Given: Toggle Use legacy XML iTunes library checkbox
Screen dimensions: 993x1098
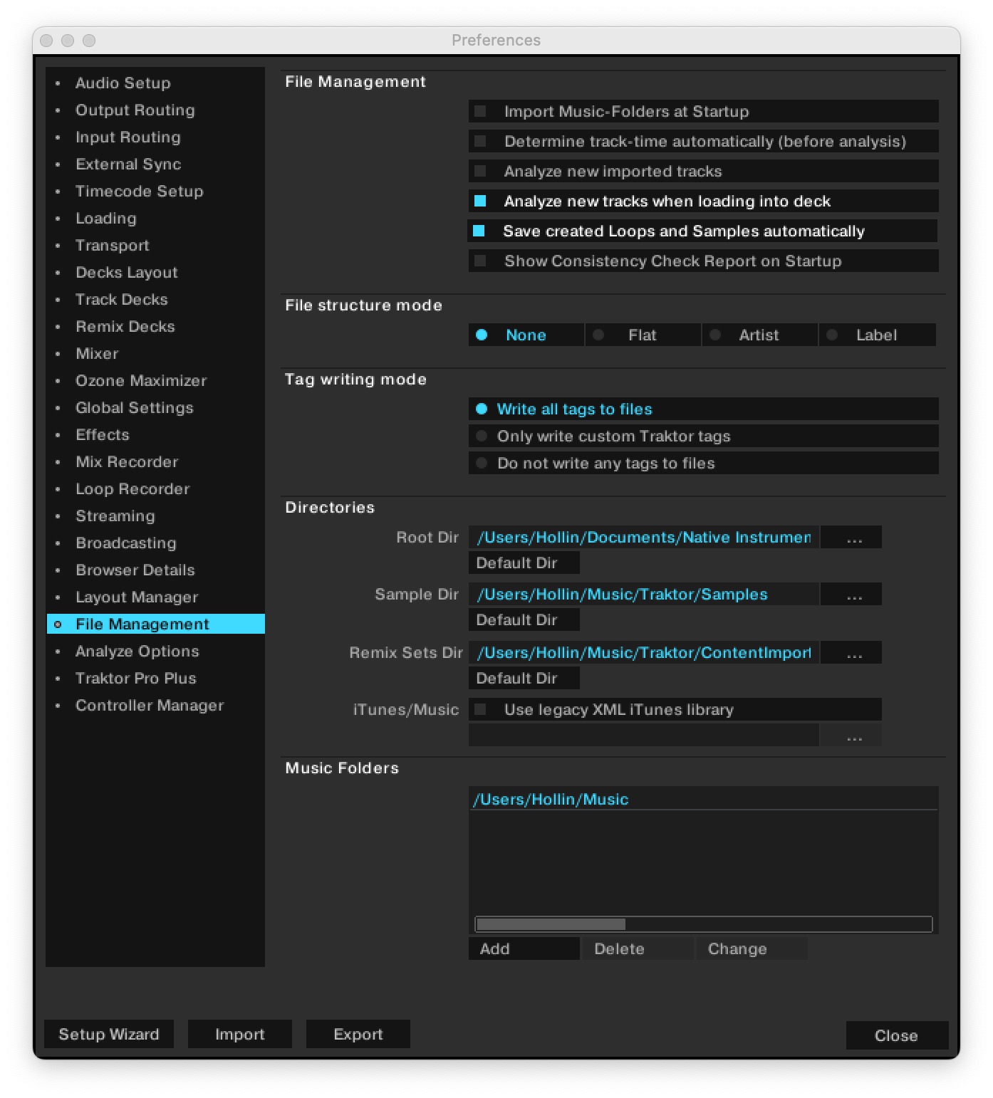Looking at the screenshot, I should [x=481, y=710].
